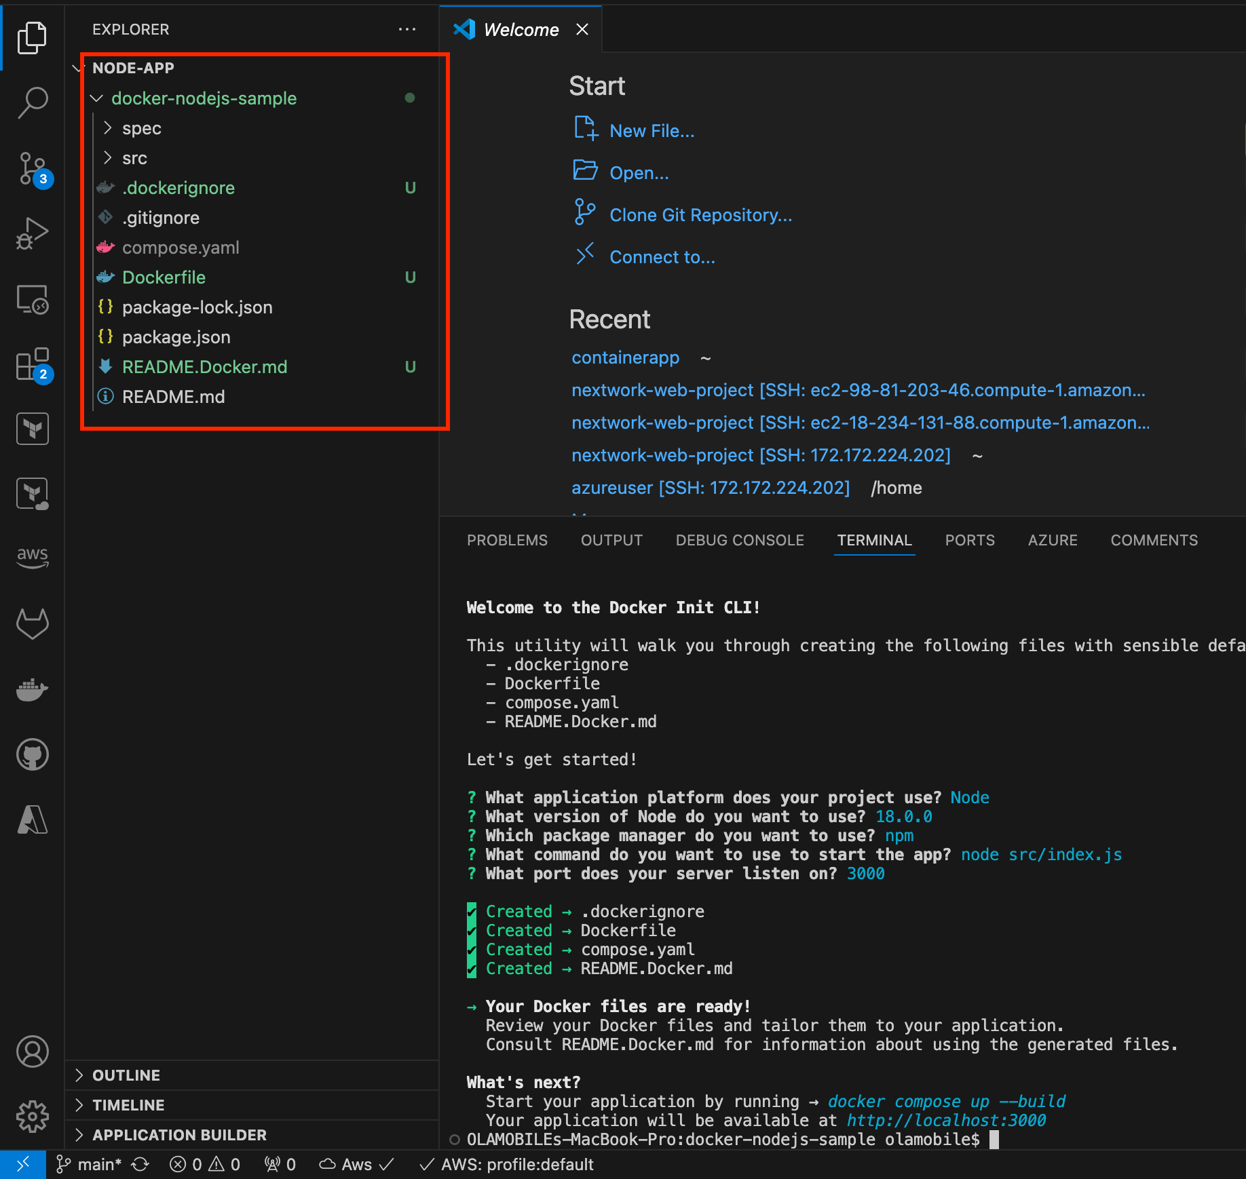1246x1179 pixels.
Task: Select the TERMINAL panel tab
Action: (874, 541)
